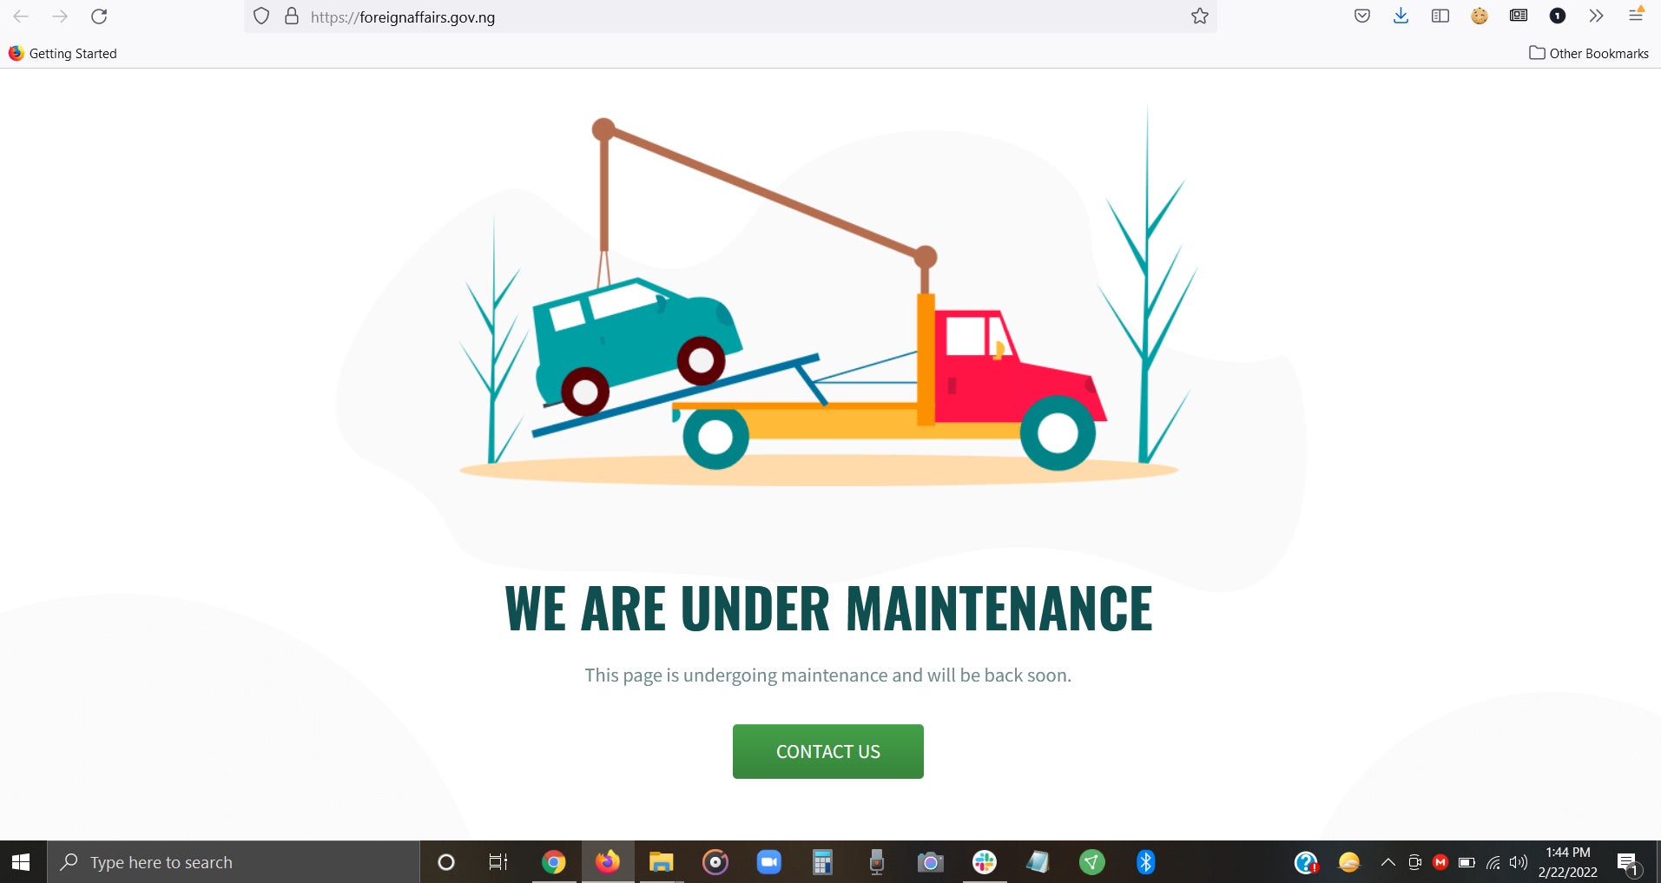Viewport: 1661px width, 883px height.
Task: Bookmark this page with the star icon
Action: [1200, 16]
